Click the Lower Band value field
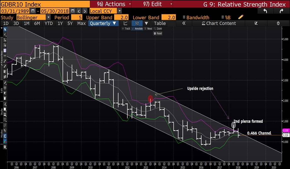Image resolution: width=290 pixels, height=169 pixels. (168, 17)
